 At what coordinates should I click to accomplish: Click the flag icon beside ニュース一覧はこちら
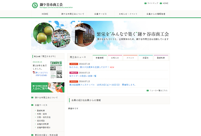coord(148,90)
